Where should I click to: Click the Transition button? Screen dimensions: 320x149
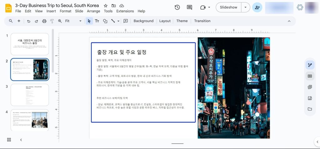click(x=202, y=21)
